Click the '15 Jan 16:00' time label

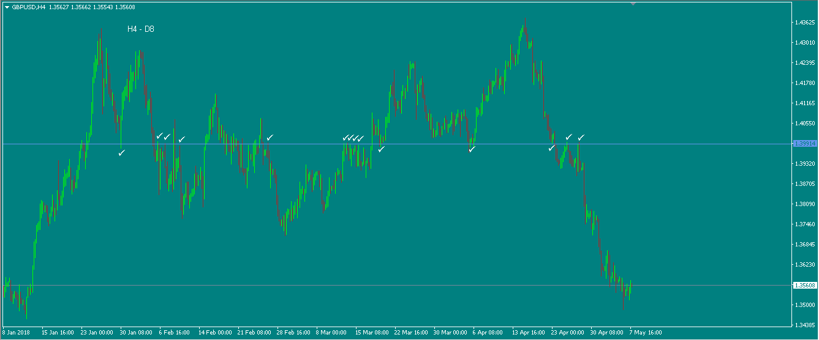(x=58, y=333)
